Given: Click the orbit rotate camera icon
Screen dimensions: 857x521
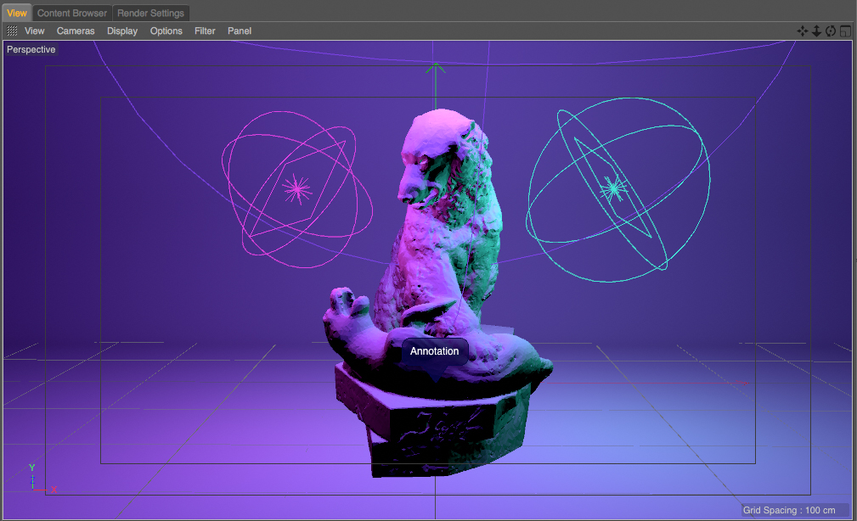Looking at the screenshot, I should pyautogui.click(x=831, y=31).
